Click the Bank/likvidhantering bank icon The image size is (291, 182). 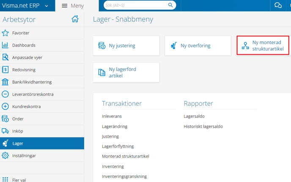[x=5, y=82]
